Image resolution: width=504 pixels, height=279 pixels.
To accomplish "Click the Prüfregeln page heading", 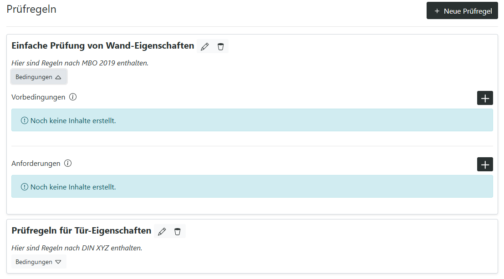I will [31, 9].
